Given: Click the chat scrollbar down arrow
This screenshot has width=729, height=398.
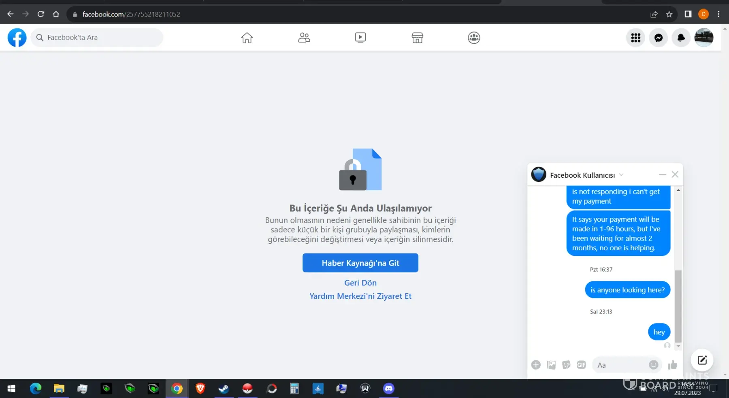Looking at the screenshot, I should pos(678,346).
